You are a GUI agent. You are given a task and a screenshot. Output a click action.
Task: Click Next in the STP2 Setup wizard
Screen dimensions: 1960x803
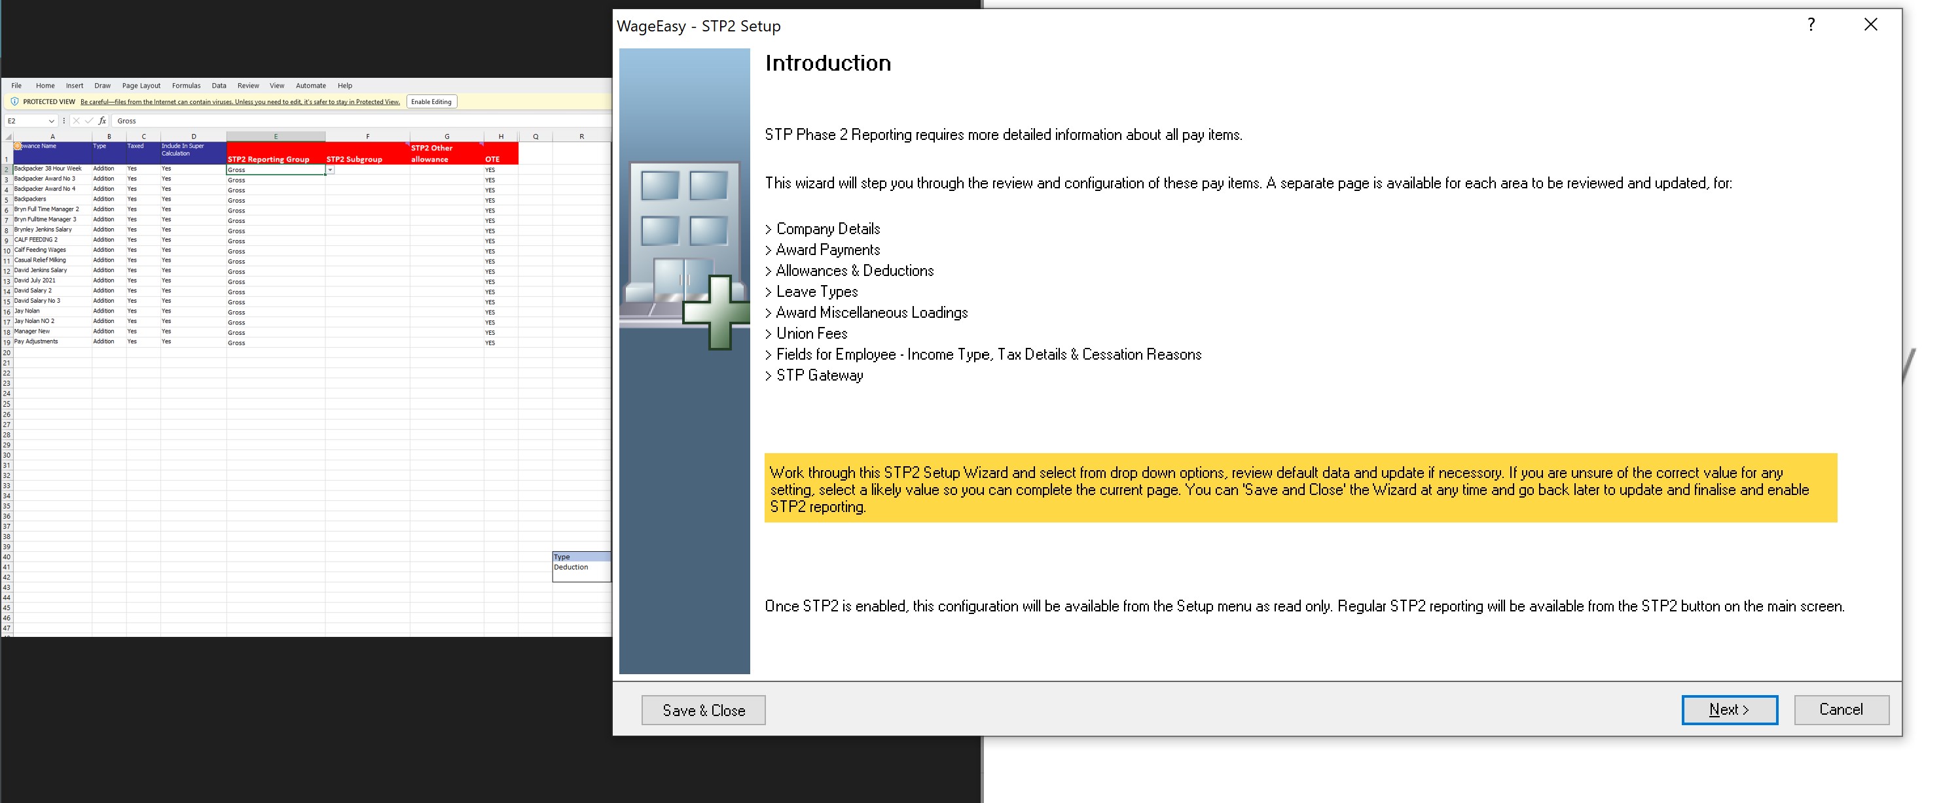1729,709
